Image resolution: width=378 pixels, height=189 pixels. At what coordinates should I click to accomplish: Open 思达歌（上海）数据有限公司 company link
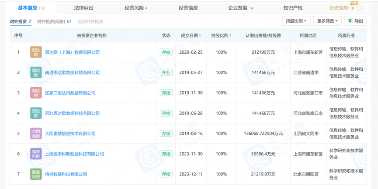pos(72,52)
